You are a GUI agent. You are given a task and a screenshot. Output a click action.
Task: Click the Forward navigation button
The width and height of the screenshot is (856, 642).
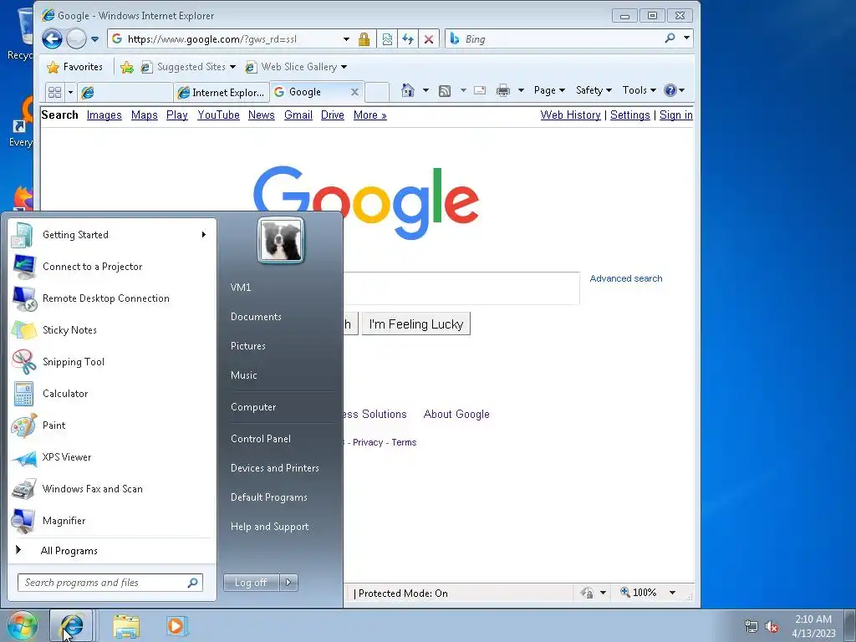tap(76, 38)
